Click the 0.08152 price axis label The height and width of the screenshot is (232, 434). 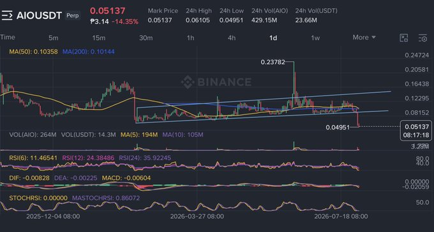[417, 113]
